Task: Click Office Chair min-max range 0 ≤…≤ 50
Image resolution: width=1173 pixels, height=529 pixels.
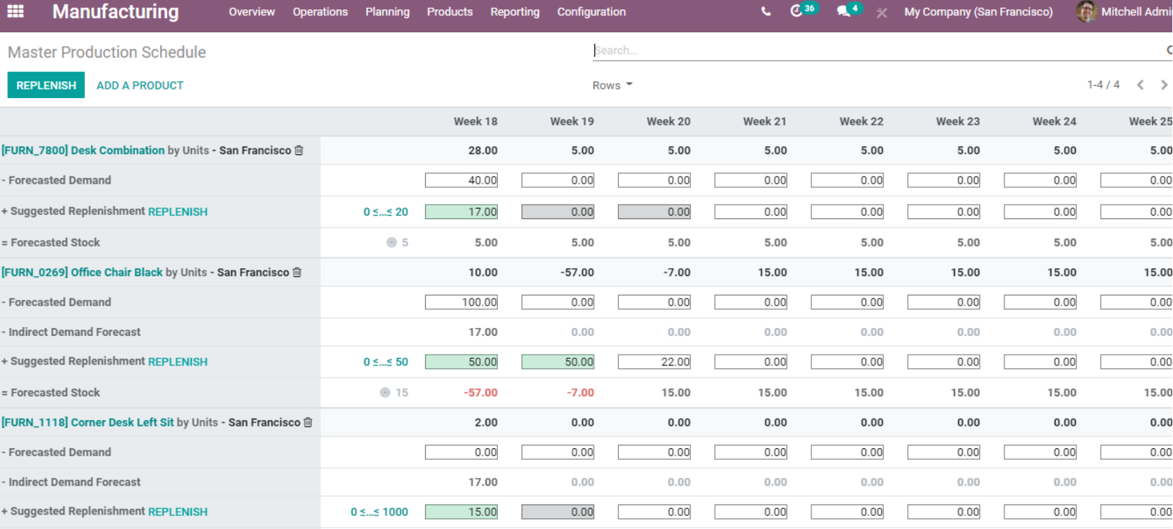Action: pyautogui.click(x=385, y=361)
